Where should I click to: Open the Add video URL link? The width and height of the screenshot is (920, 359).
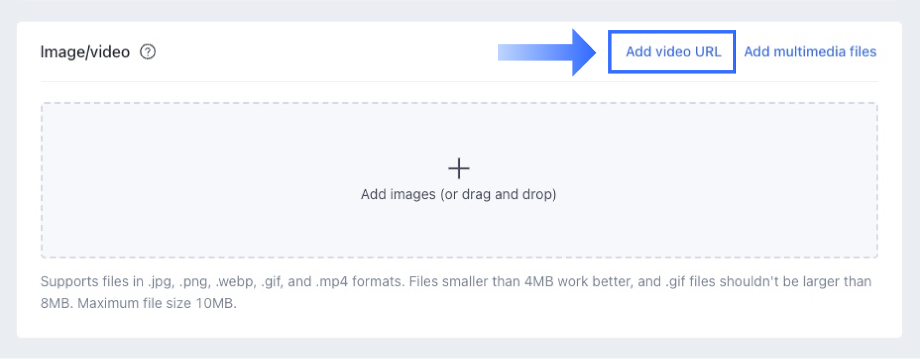(673, 52)
